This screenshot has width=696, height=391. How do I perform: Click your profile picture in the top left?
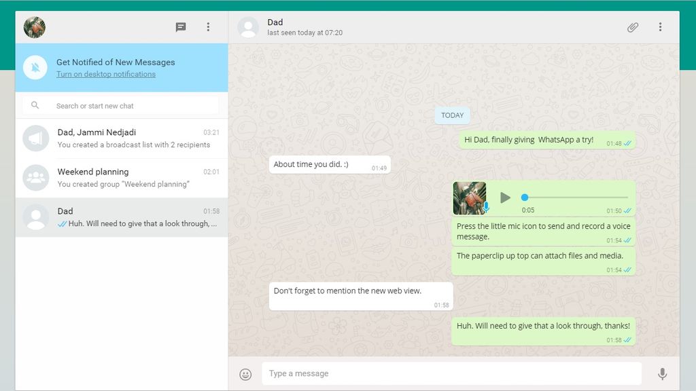[35, 27]
